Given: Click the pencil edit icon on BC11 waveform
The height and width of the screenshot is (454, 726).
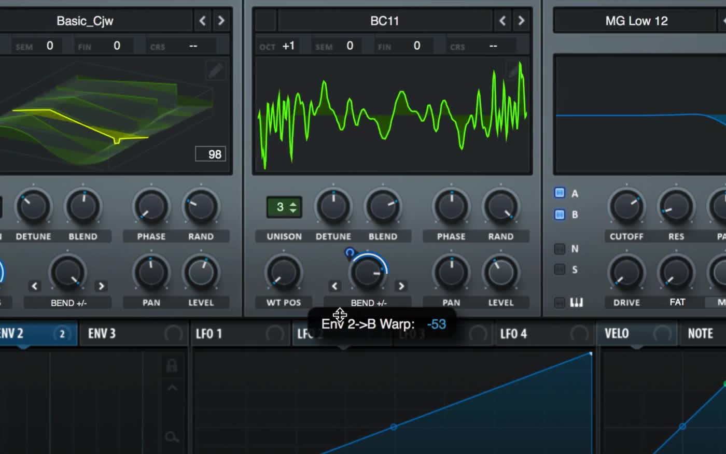Looking at the screenshot, I should point(514,70).
